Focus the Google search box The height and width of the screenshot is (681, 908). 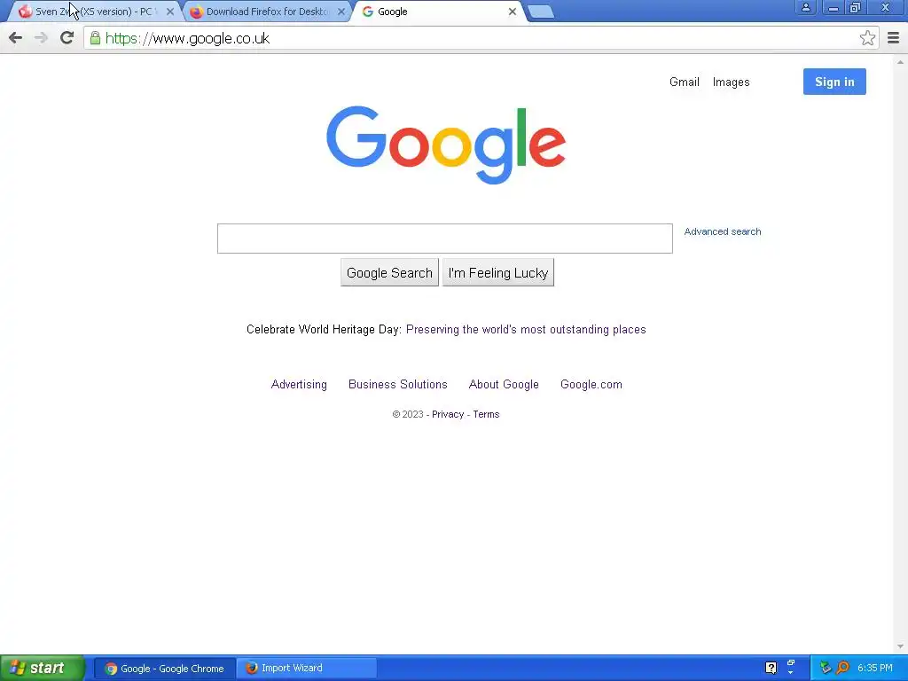(x=445, y=239)
